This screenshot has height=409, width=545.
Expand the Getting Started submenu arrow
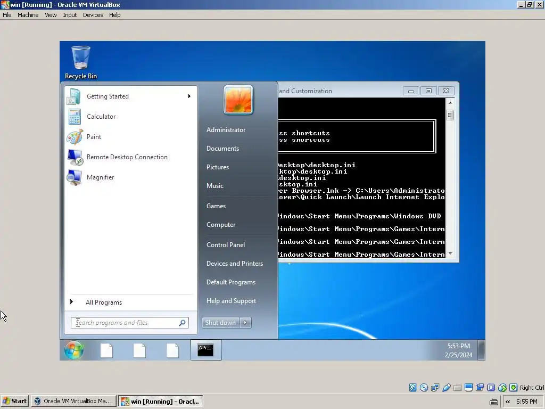click(189, 96)
